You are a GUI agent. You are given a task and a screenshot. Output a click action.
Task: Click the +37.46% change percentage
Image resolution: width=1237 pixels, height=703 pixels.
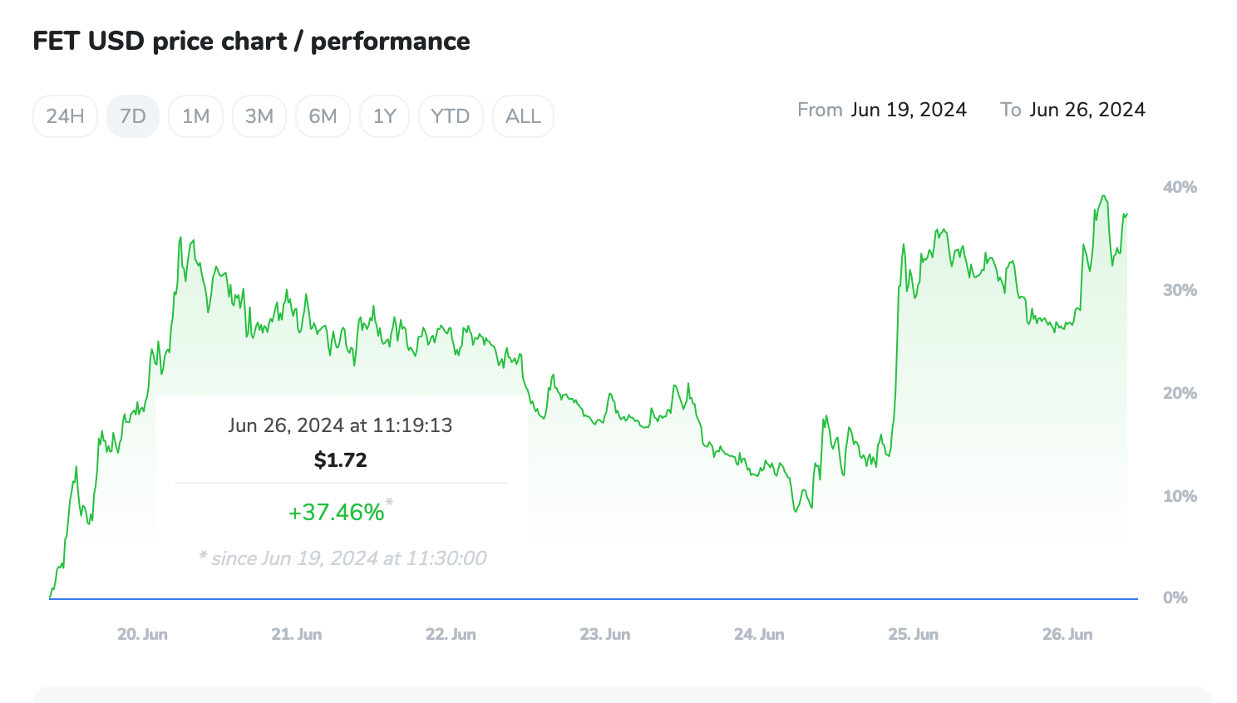338,512
